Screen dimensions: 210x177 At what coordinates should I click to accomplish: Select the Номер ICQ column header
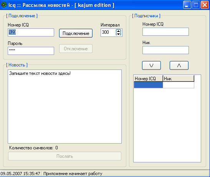coord(149,79)
